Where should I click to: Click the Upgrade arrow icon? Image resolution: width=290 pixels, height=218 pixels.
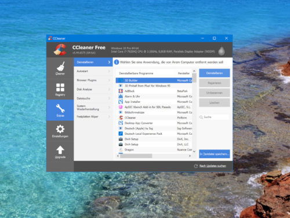[60, 150]
